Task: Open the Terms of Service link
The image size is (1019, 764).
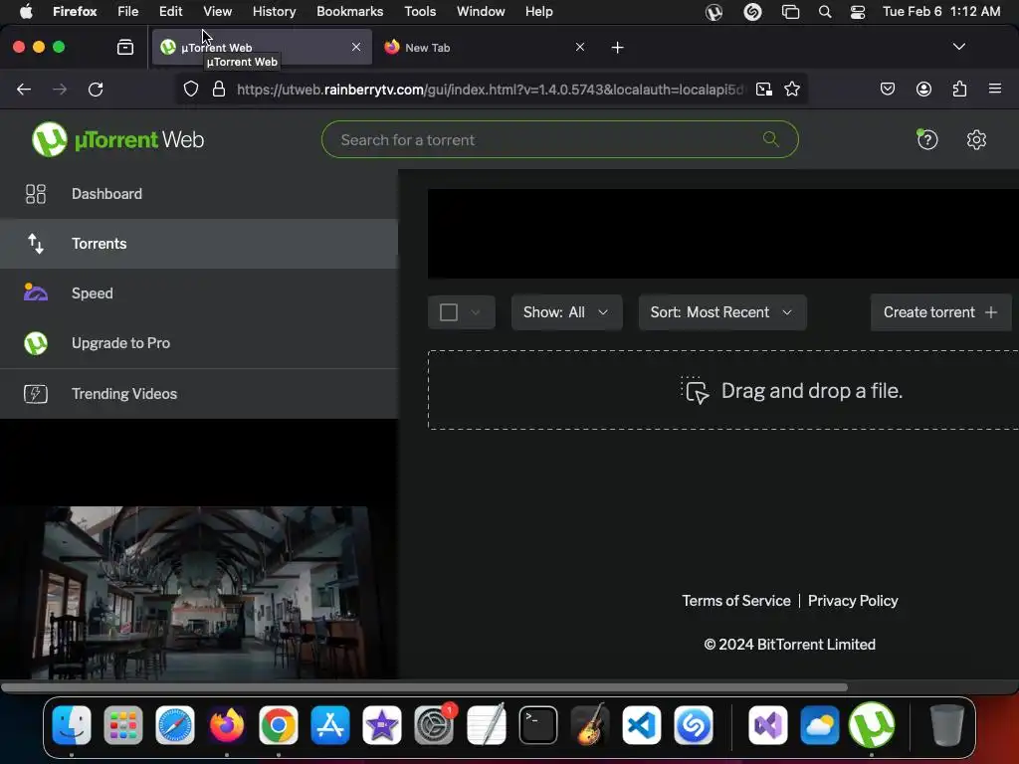Action: pos(736,601)
